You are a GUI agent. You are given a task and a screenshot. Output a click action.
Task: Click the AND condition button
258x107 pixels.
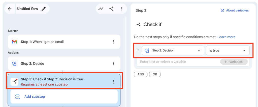pyautogui.click(x=141, y=74)
